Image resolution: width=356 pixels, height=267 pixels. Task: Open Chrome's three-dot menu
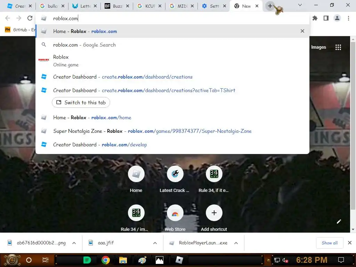point(348,18)
